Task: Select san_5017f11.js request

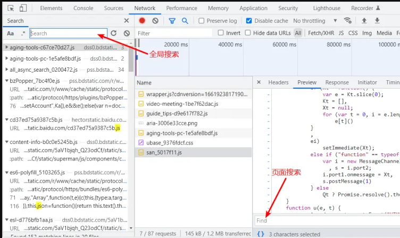Action: click(194, 152)
